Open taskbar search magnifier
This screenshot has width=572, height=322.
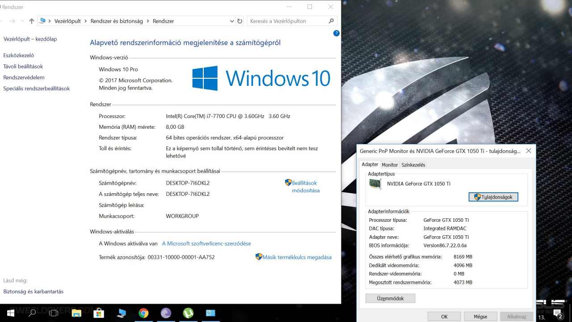32,313
